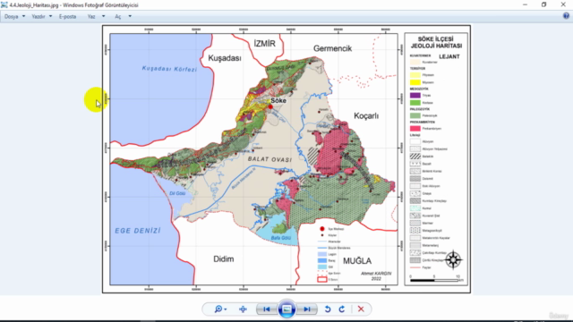
Task: Click the Kuşadası label on the map
Action: (x=225, y=58)
